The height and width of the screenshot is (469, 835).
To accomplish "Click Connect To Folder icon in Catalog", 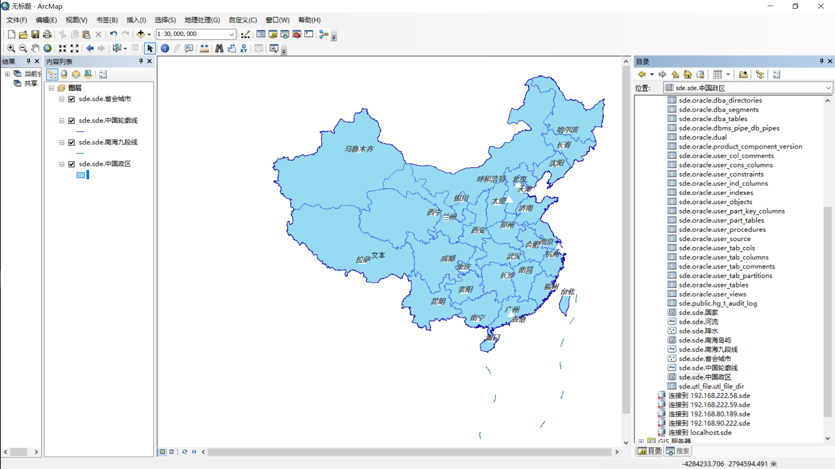I will pyautogui.click(x=743, y=75).
